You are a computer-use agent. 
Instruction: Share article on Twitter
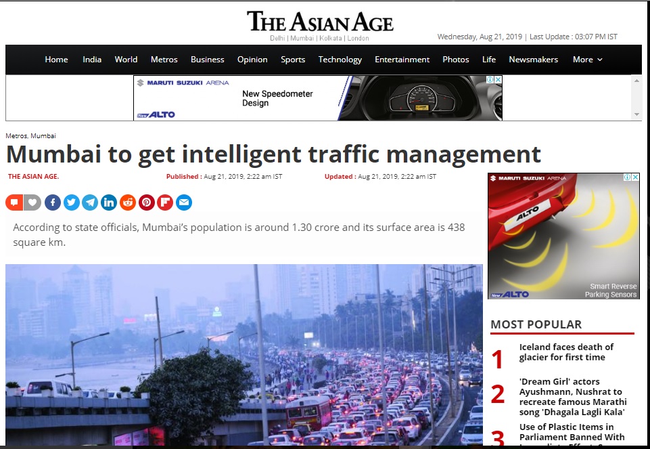click(71, 202)
